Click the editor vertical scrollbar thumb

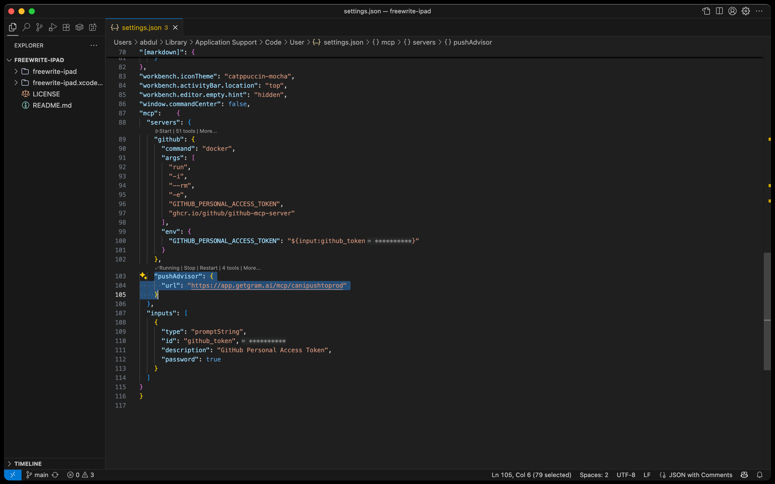point(767,311)
